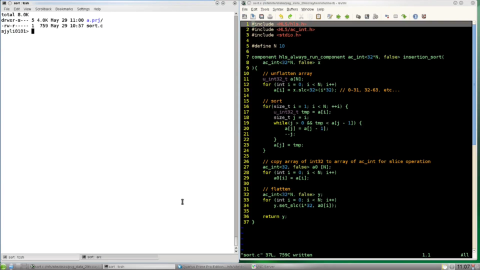Click '#include <stdio.h>' line
The width and height of the screenshot is (480, 270).
[276, 35]
